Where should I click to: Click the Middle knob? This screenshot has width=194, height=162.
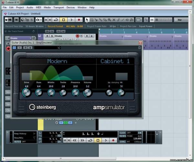(51, 92)
